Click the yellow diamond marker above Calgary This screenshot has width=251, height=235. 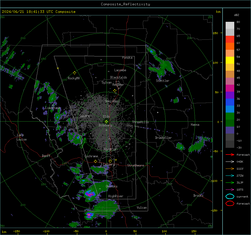[110, 161]
